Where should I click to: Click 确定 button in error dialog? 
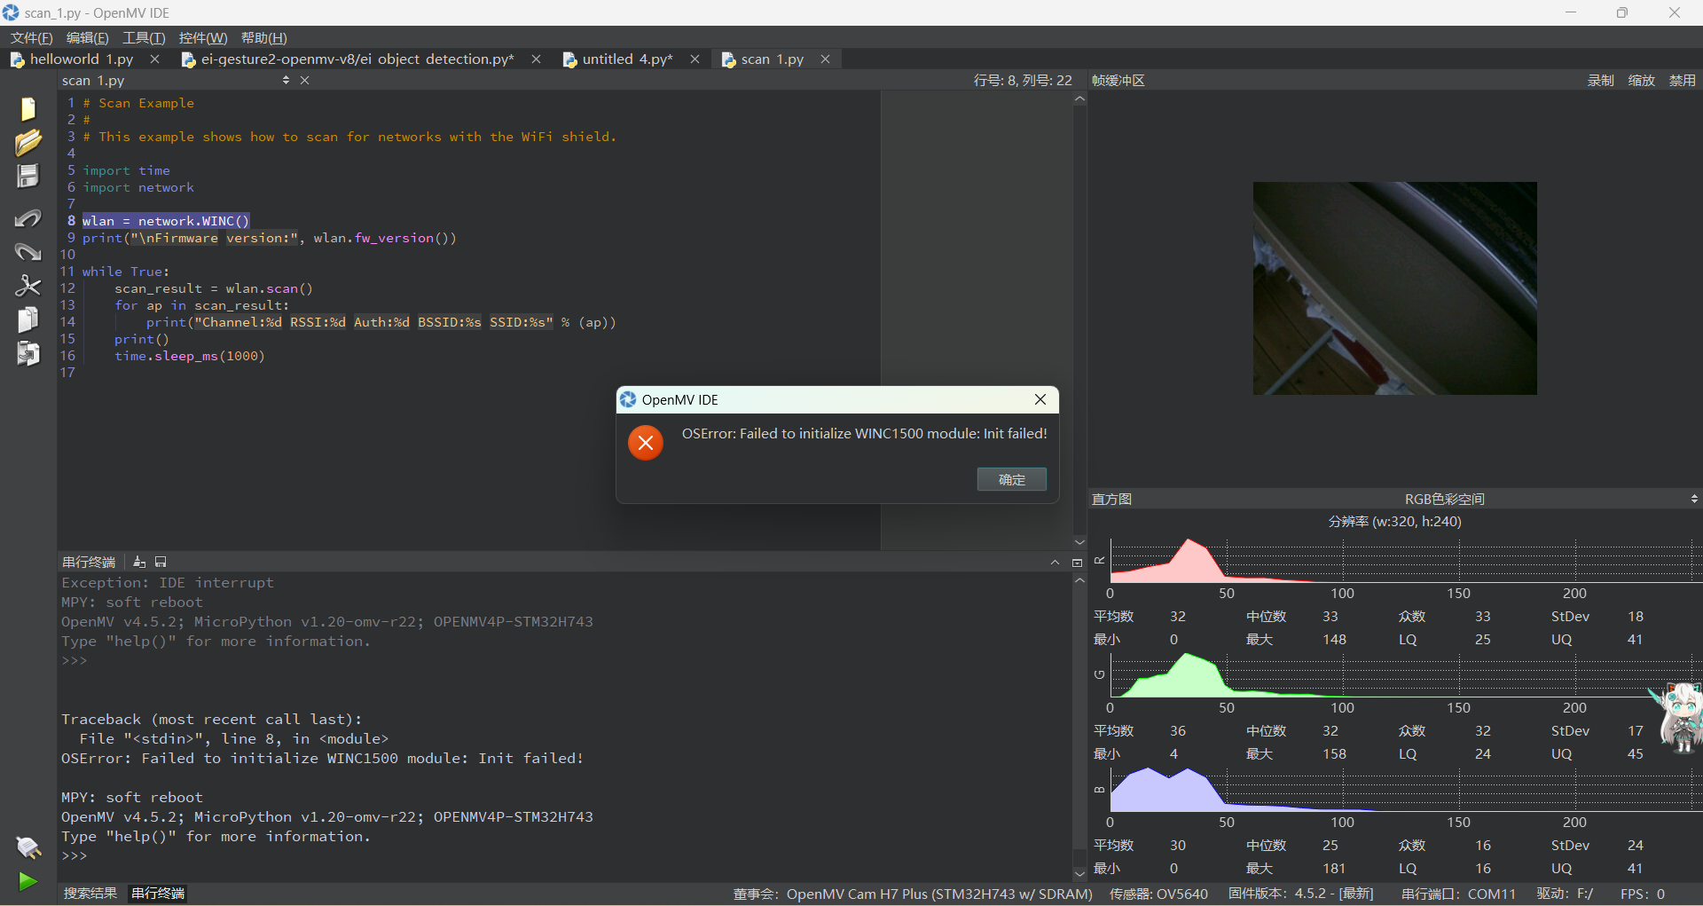[1012, 479]
